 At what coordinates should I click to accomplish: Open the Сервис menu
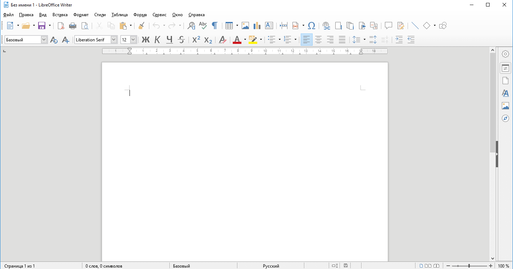click(x=159, y=15)
